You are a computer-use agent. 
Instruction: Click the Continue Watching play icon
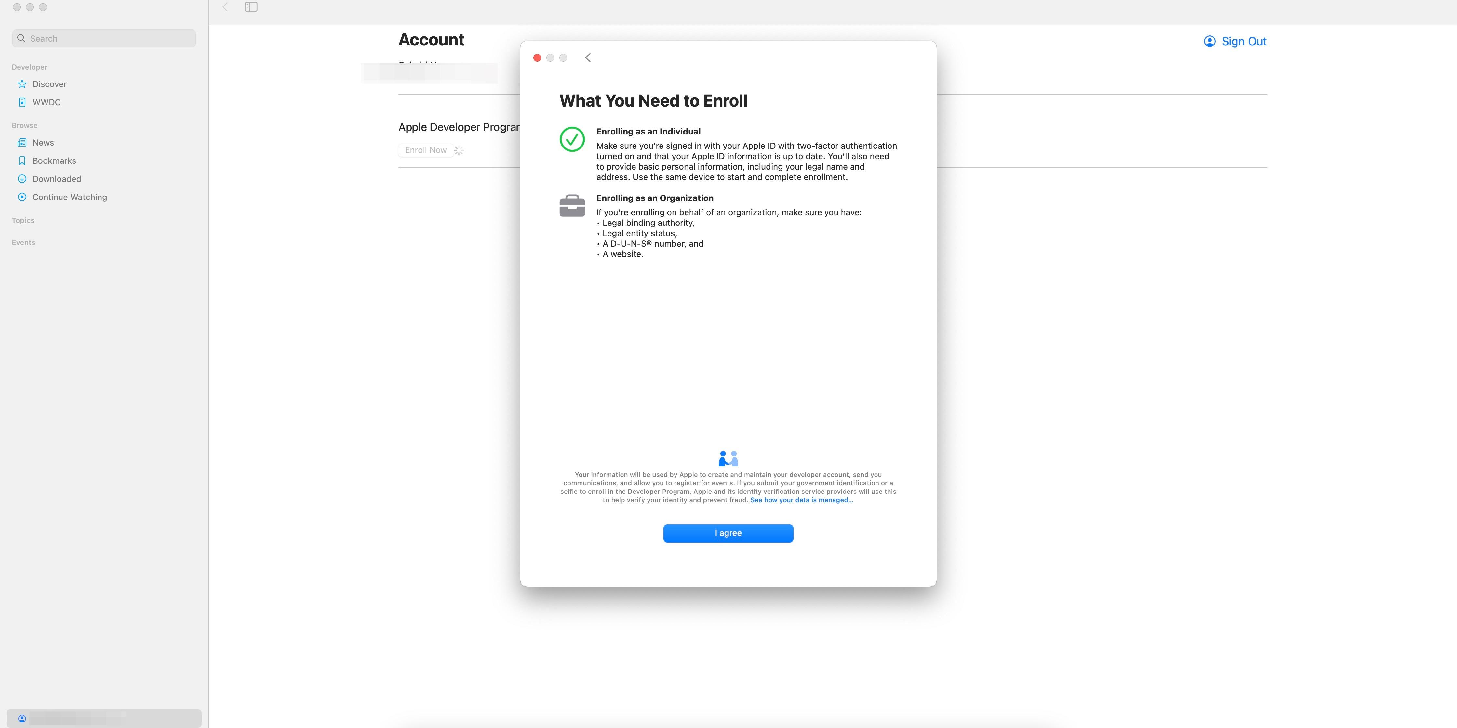click(x=22, y=197)
